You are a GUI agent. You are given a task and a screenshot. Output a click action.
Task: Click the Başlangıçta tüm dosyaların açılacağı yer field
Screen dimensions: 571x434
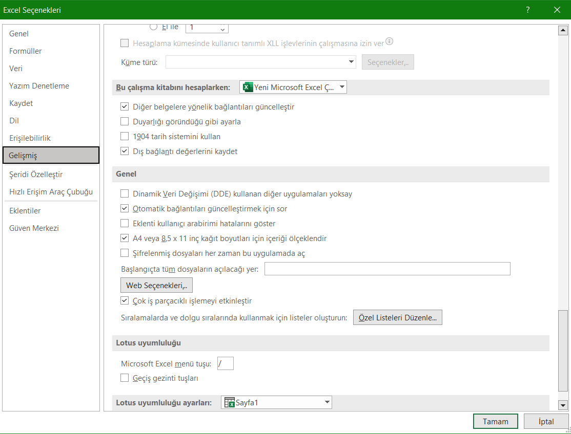tap(388, 269)
